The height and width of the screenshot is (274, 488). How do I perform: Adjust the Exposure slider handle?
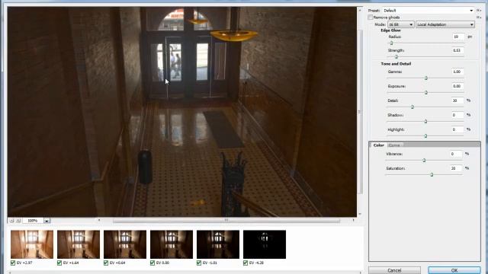point(426,92)
